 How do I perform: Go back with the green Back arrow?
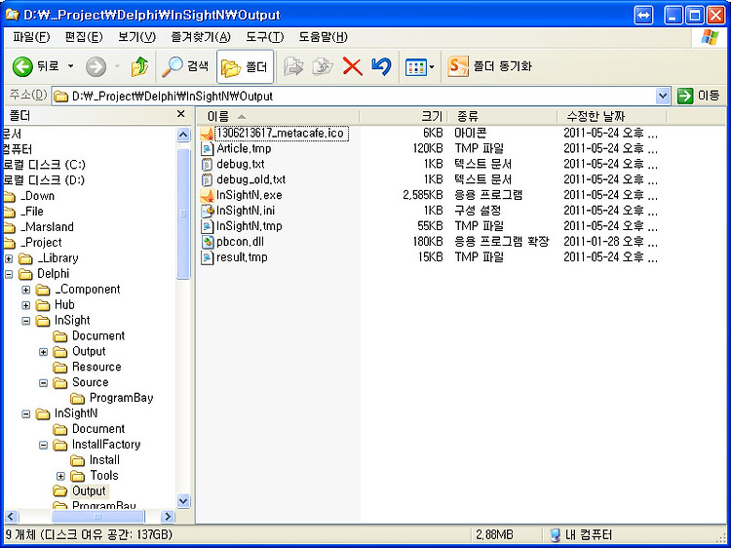[x=35, y=66]
